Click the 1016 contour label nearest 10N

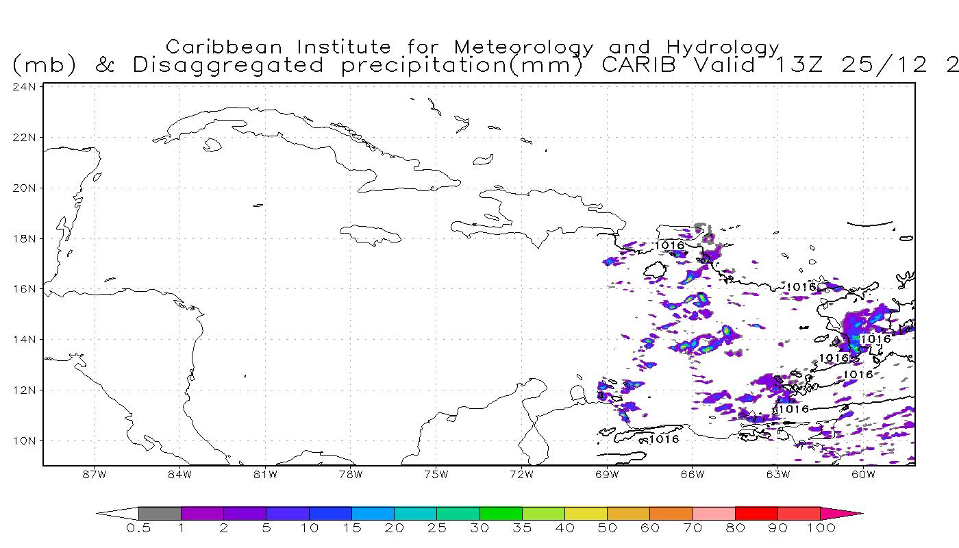point(663,438)
